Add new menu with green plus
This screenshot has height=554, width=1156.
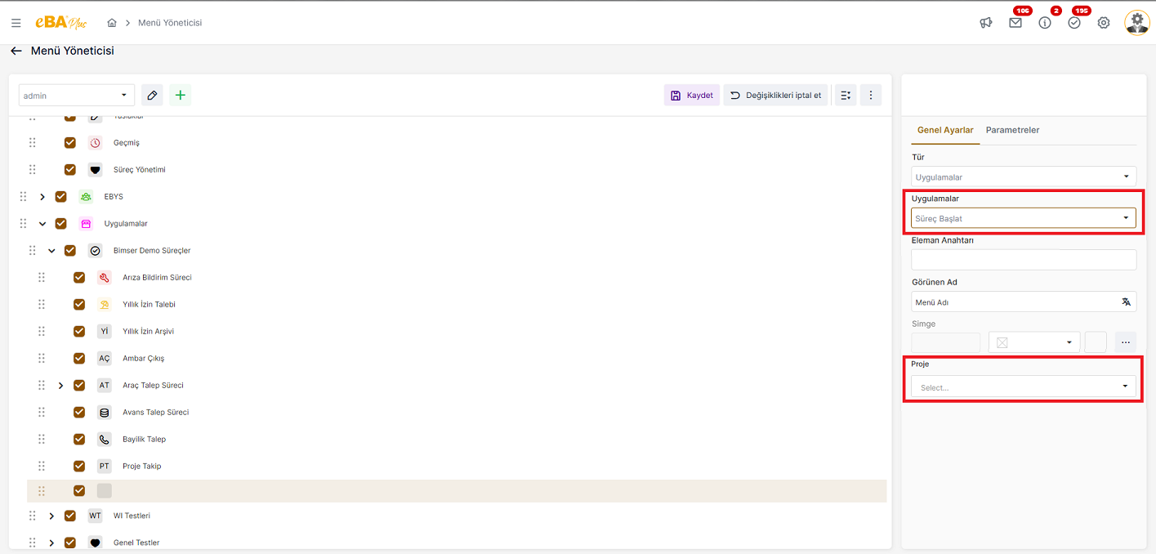pyautogui.click(x=181, y=96)
